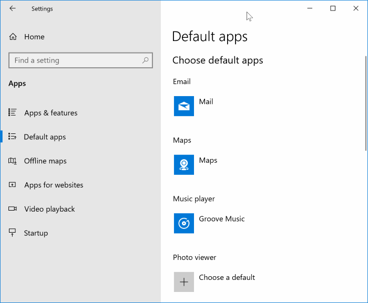Click the plus tile under Photo viewer
The height and width of the screenshot is (303, 368).
click(x=184, y=282)
